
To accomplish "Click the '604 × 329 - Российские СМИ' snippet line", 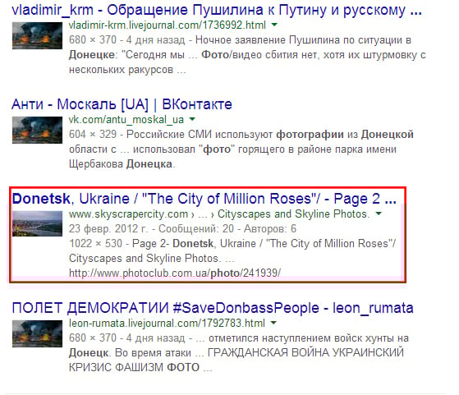I will coord(241,135).
